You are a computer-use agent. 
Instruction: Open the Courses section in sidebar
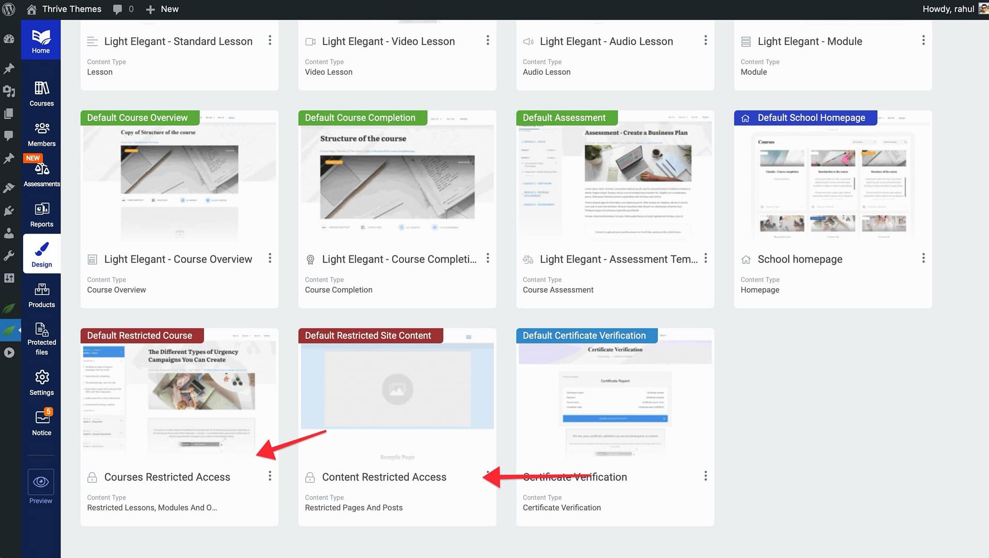(x=41, y=94)
